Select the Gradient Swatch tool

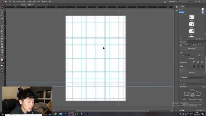click(2, 42)
